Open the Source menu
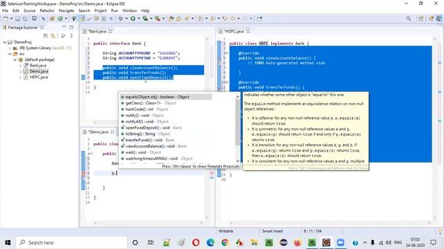 point(29,11)
